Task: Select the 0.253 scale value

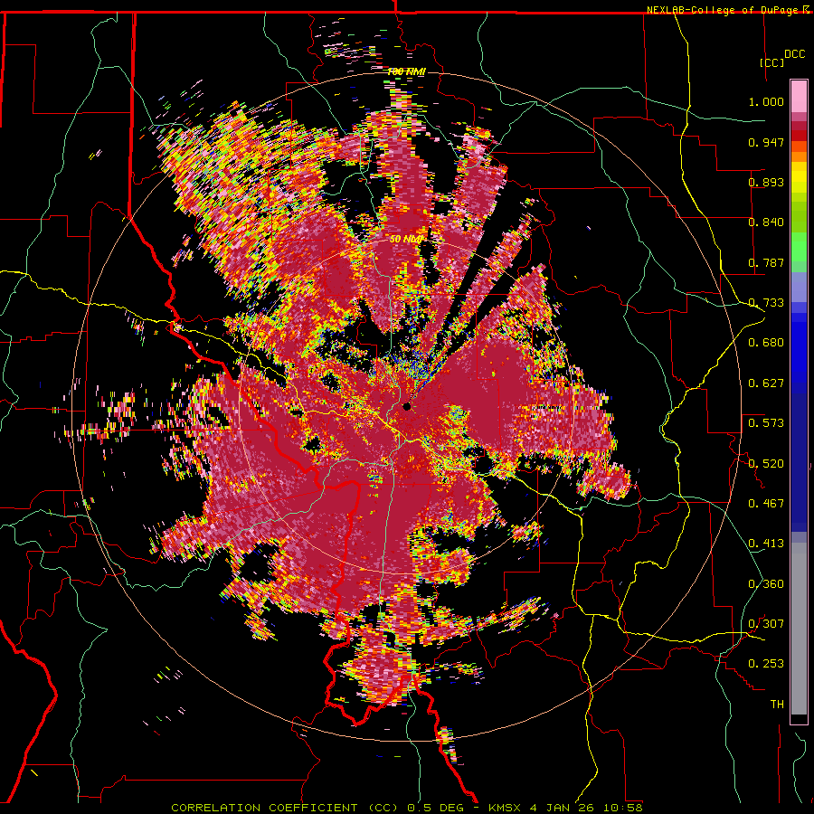Action: [x=766, y=664]
